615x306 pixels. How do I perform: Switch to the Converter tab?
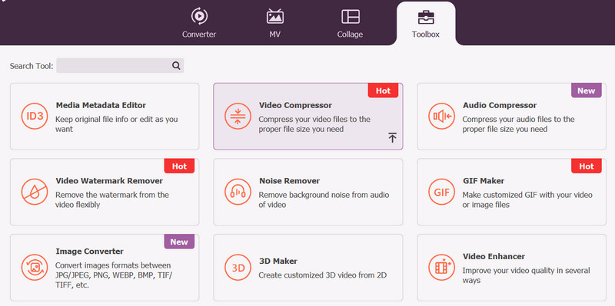pos(199,24)
